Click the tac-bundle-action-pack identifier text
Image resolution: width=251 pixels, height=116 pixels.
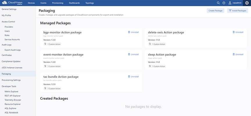pos(53,81)
